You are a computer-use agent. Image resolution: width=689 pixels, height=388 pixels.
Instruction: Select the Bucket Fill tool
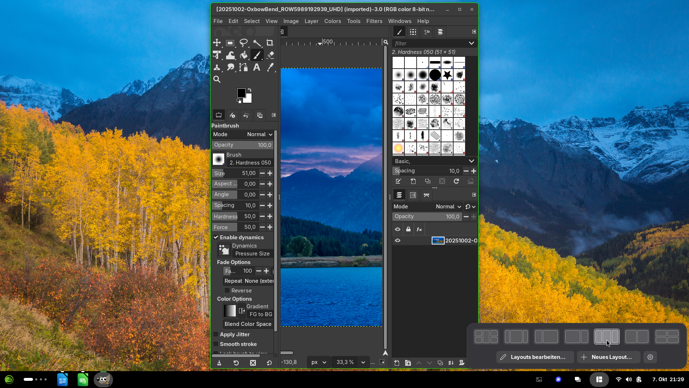click(x=244, y=55)
